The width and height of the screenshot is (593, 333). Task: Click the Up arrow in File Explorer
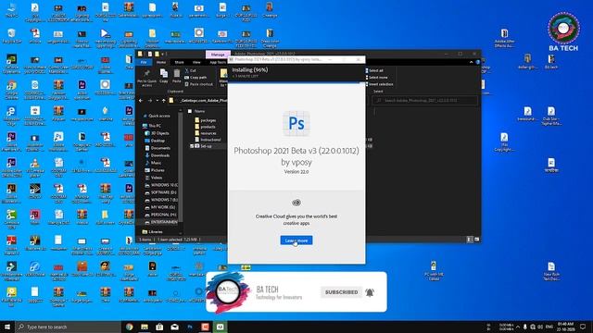pyautogui.click(x=164, y=101)
